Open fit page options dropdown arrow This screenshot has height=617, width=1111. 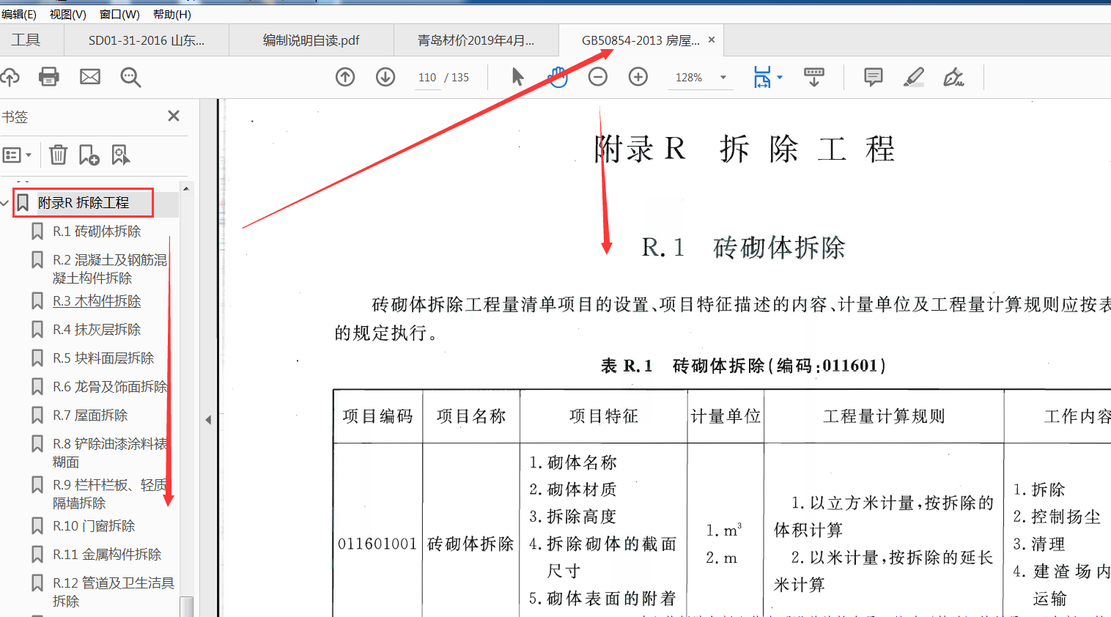pyautogui.click(x=779, y=77)
